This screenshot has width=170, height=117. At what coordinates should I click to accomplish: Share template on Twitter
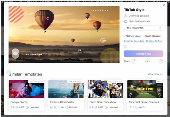tap(147, 61)
